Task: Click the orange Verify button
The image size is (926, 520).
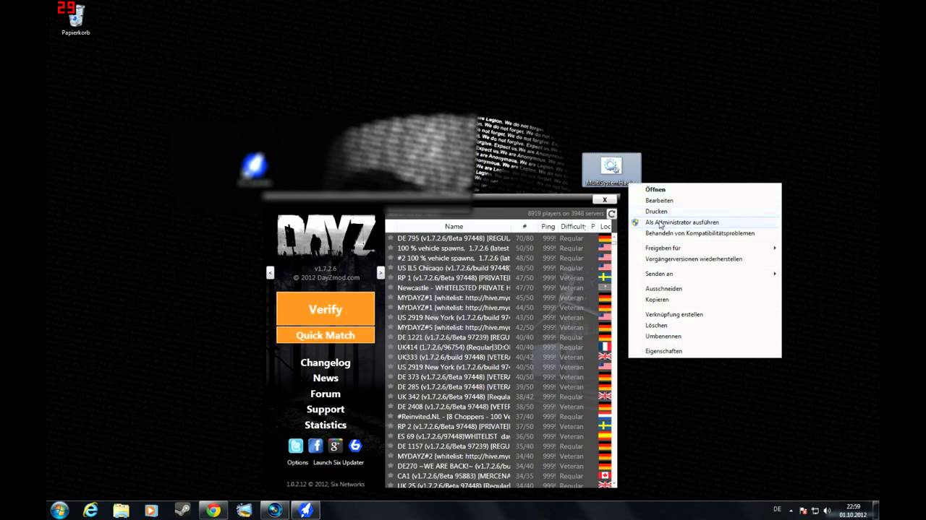Action: pos(326,309)
